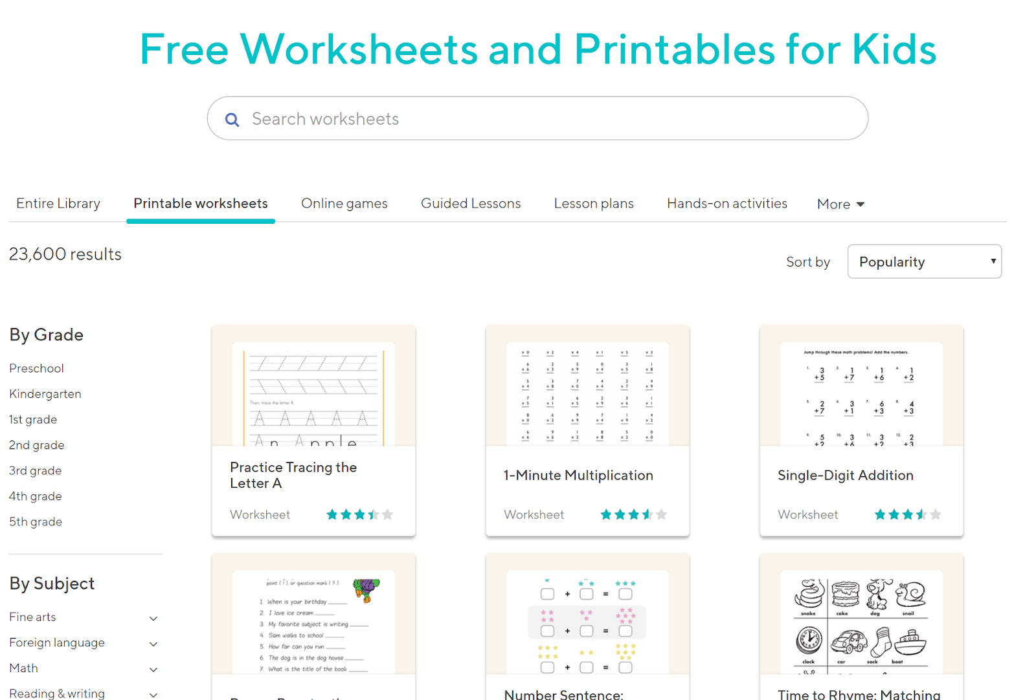Click the By Subject heading

click(52, 584)
